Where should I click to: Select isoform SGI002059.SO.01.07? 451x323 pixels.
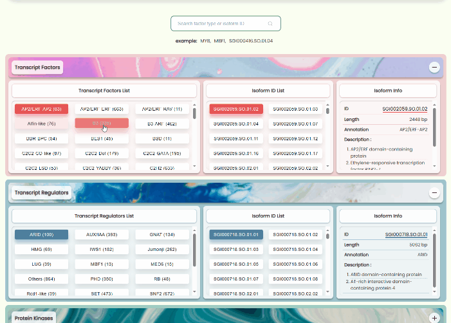click(x=295, y=124)
